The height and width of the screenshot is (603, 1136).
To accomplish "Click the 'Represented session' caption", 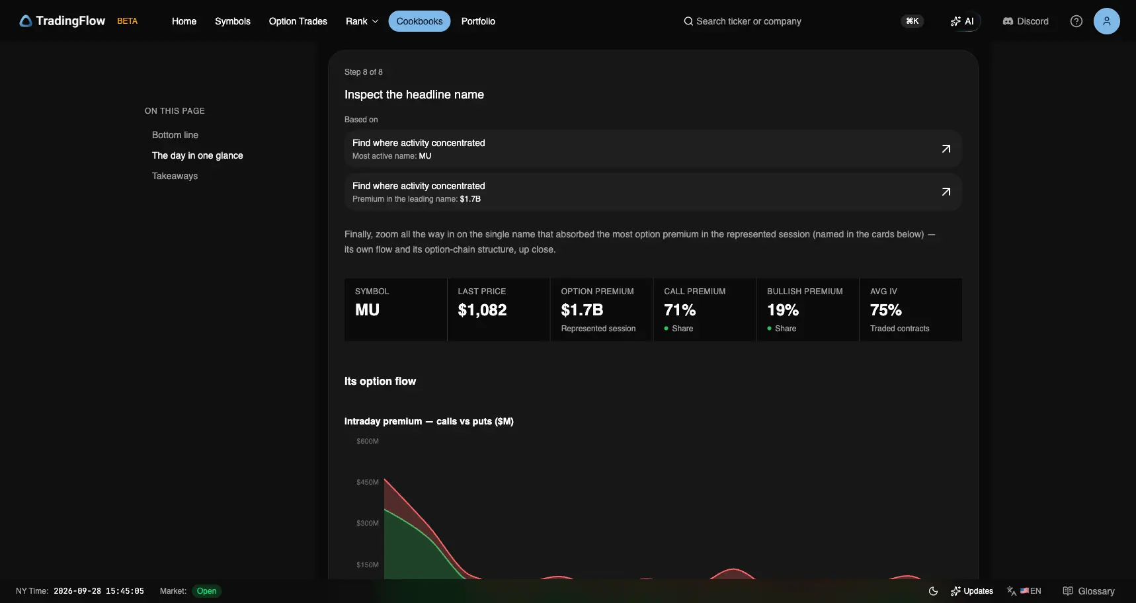I will coord(598,329).
